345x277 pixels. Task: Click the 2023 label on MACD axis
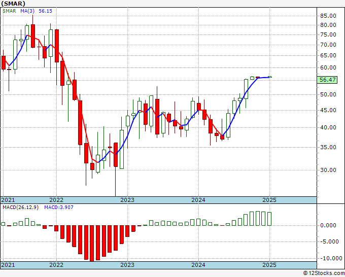127,265
